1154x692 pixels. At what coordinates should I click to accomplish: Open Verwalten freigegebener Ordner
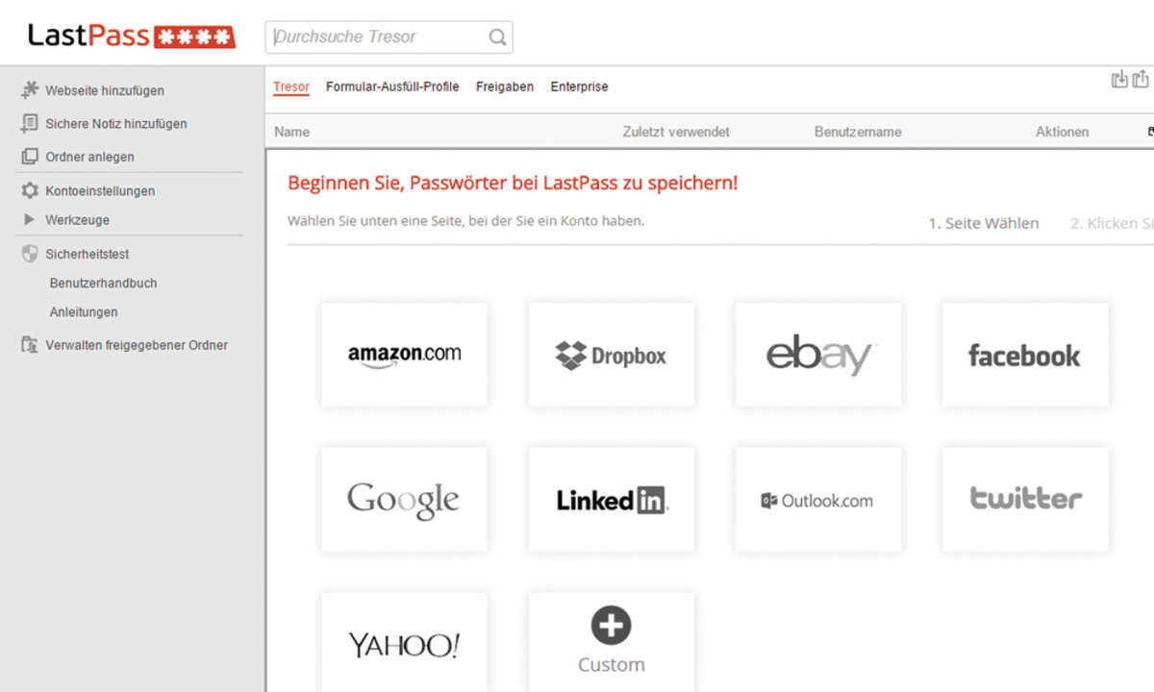pyautogui.click(x=137, y=344)
